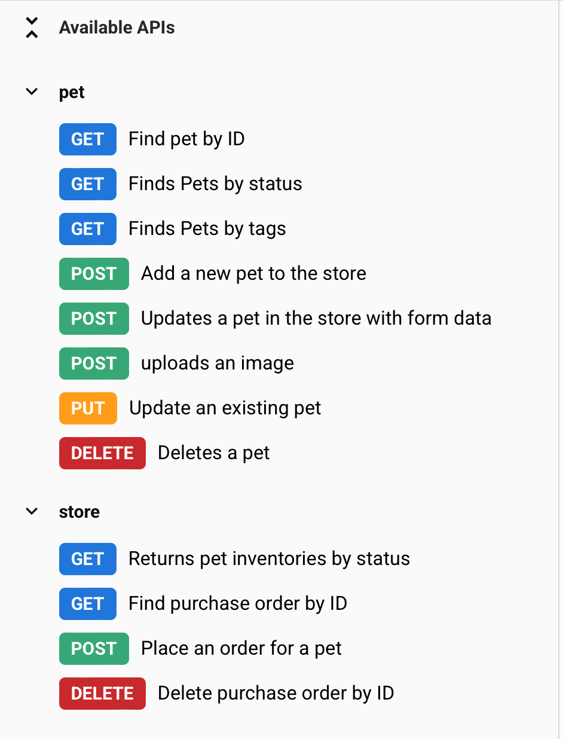Open the Updates a pet with form data endpoint

316,318
